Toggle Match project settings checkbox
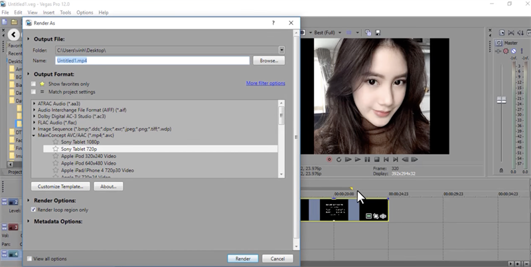The image size is (531, 267). [34, 92]
